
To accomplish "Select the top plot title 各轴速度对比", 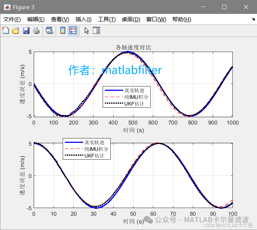I will [x=133, y=48].
